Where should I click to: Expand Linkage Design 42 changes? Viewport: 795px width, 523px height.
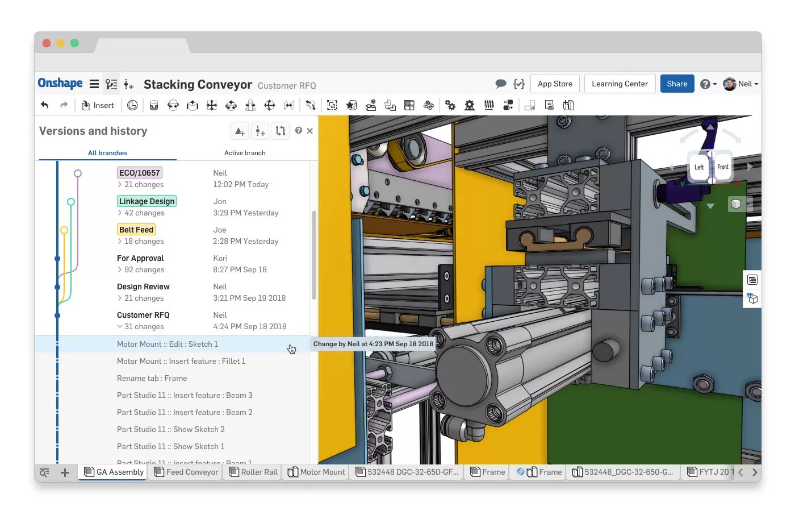tap(141, 213)
